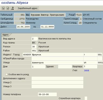
Task: Click the postal index field 664009
Action: [x=27, y=55]
